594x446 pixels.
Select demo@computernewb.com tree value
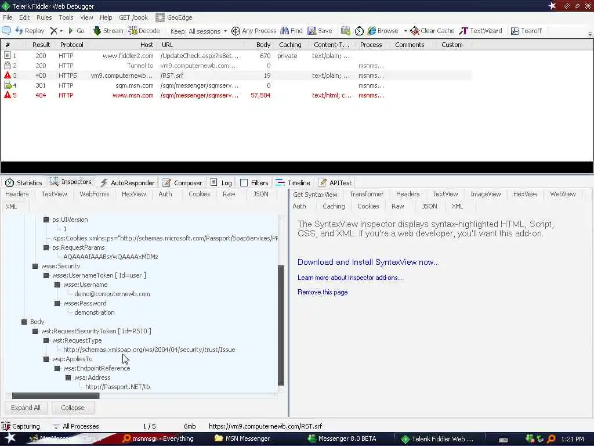point(112,294)
